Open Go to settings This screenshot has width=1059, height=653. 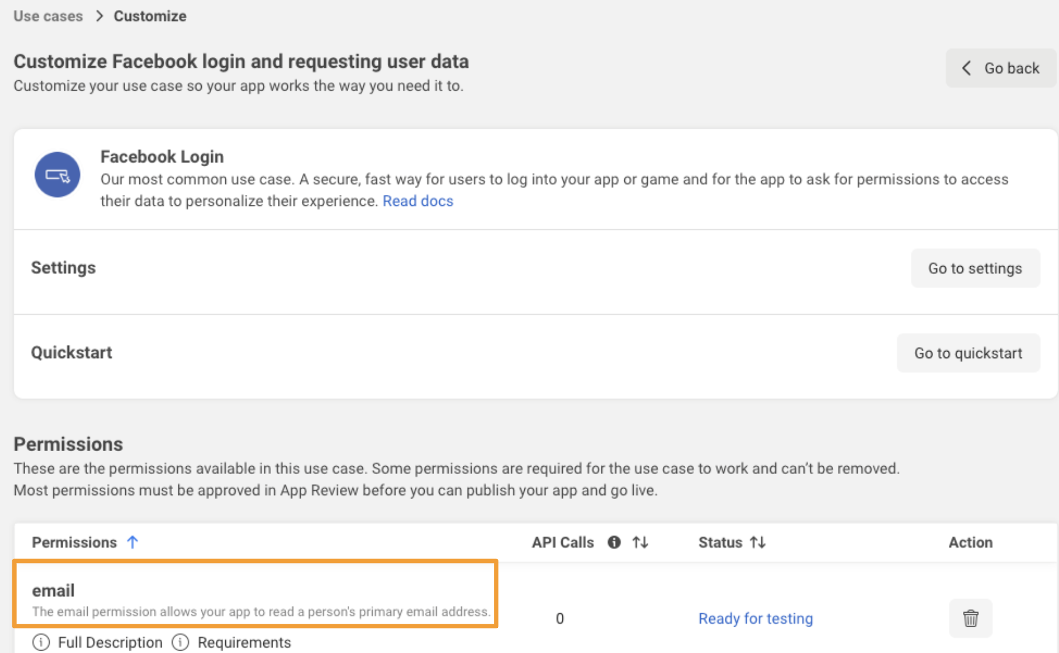(x=975, y=268)
